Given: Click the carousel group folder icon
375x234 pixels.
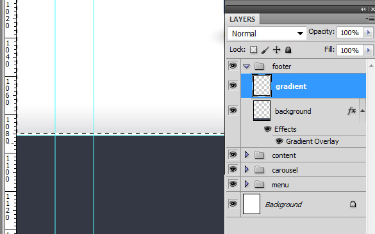Looking at the screenshot, I should coord(259,170).
